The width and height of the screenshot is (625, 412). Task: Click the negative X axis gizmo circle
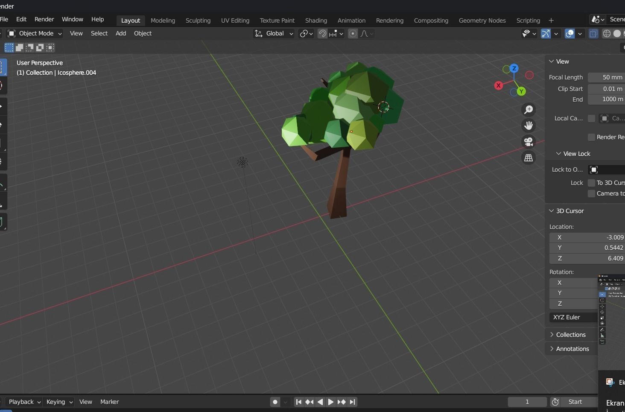point(529,75)
